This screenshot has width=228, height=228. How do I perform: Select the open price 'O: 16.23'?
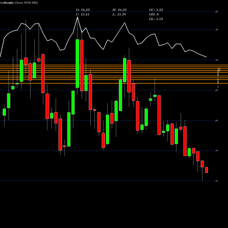coord(83,10)
